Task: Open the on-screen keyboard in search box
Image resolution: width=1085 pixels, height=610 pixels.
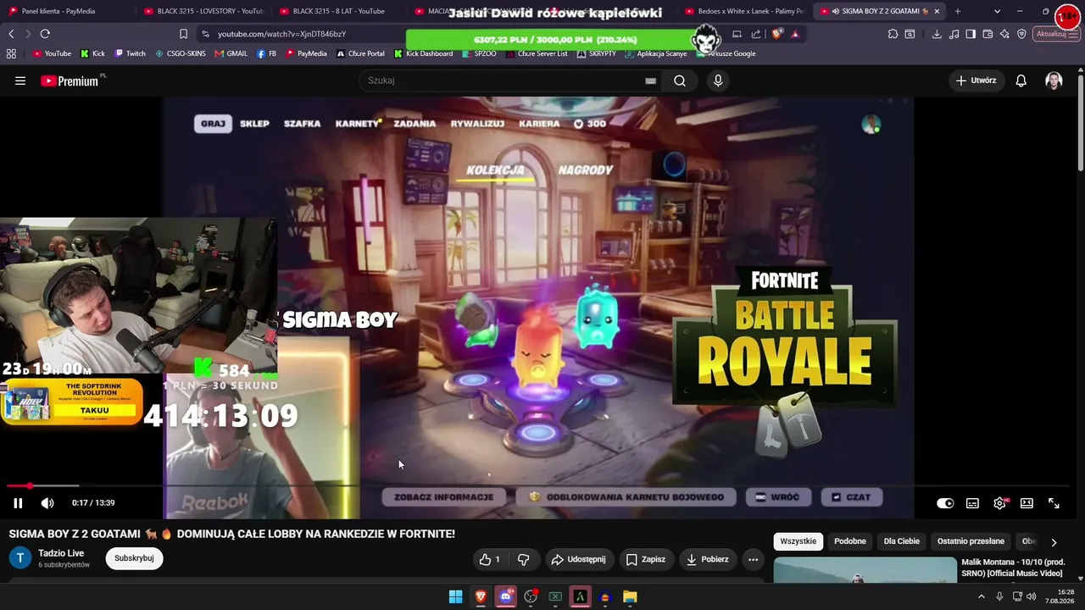Action: point(650,80)
